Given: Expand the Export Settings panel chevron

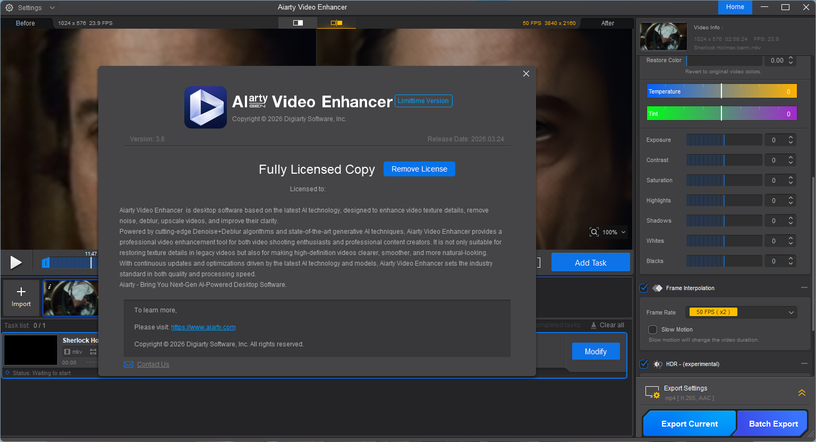Looking at the screenshot, I should coord(802,393).
